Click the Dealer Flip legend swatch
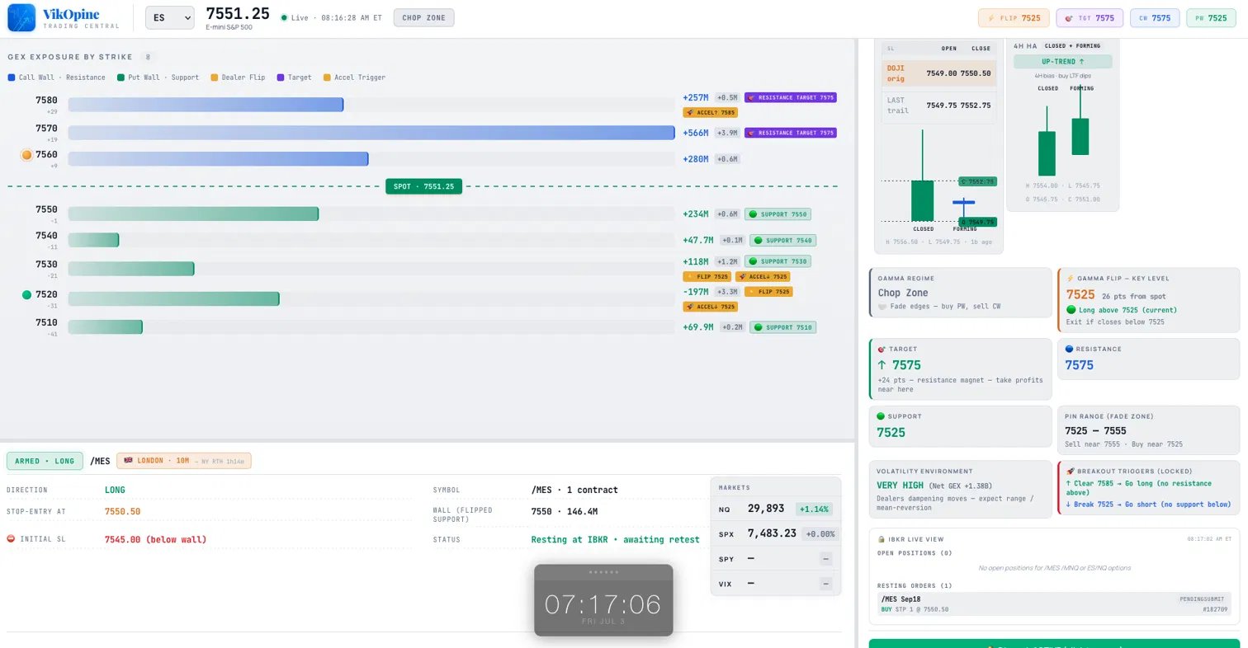This screenshot has height=648, width=1248. (x=215, y=77)
